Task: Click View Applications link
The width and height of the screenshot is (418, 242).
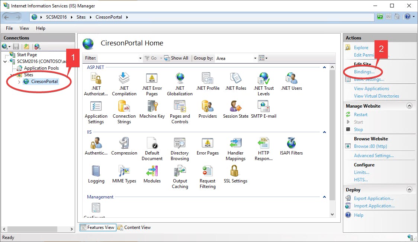Action: pyautogui.click(x=372, y=88)
